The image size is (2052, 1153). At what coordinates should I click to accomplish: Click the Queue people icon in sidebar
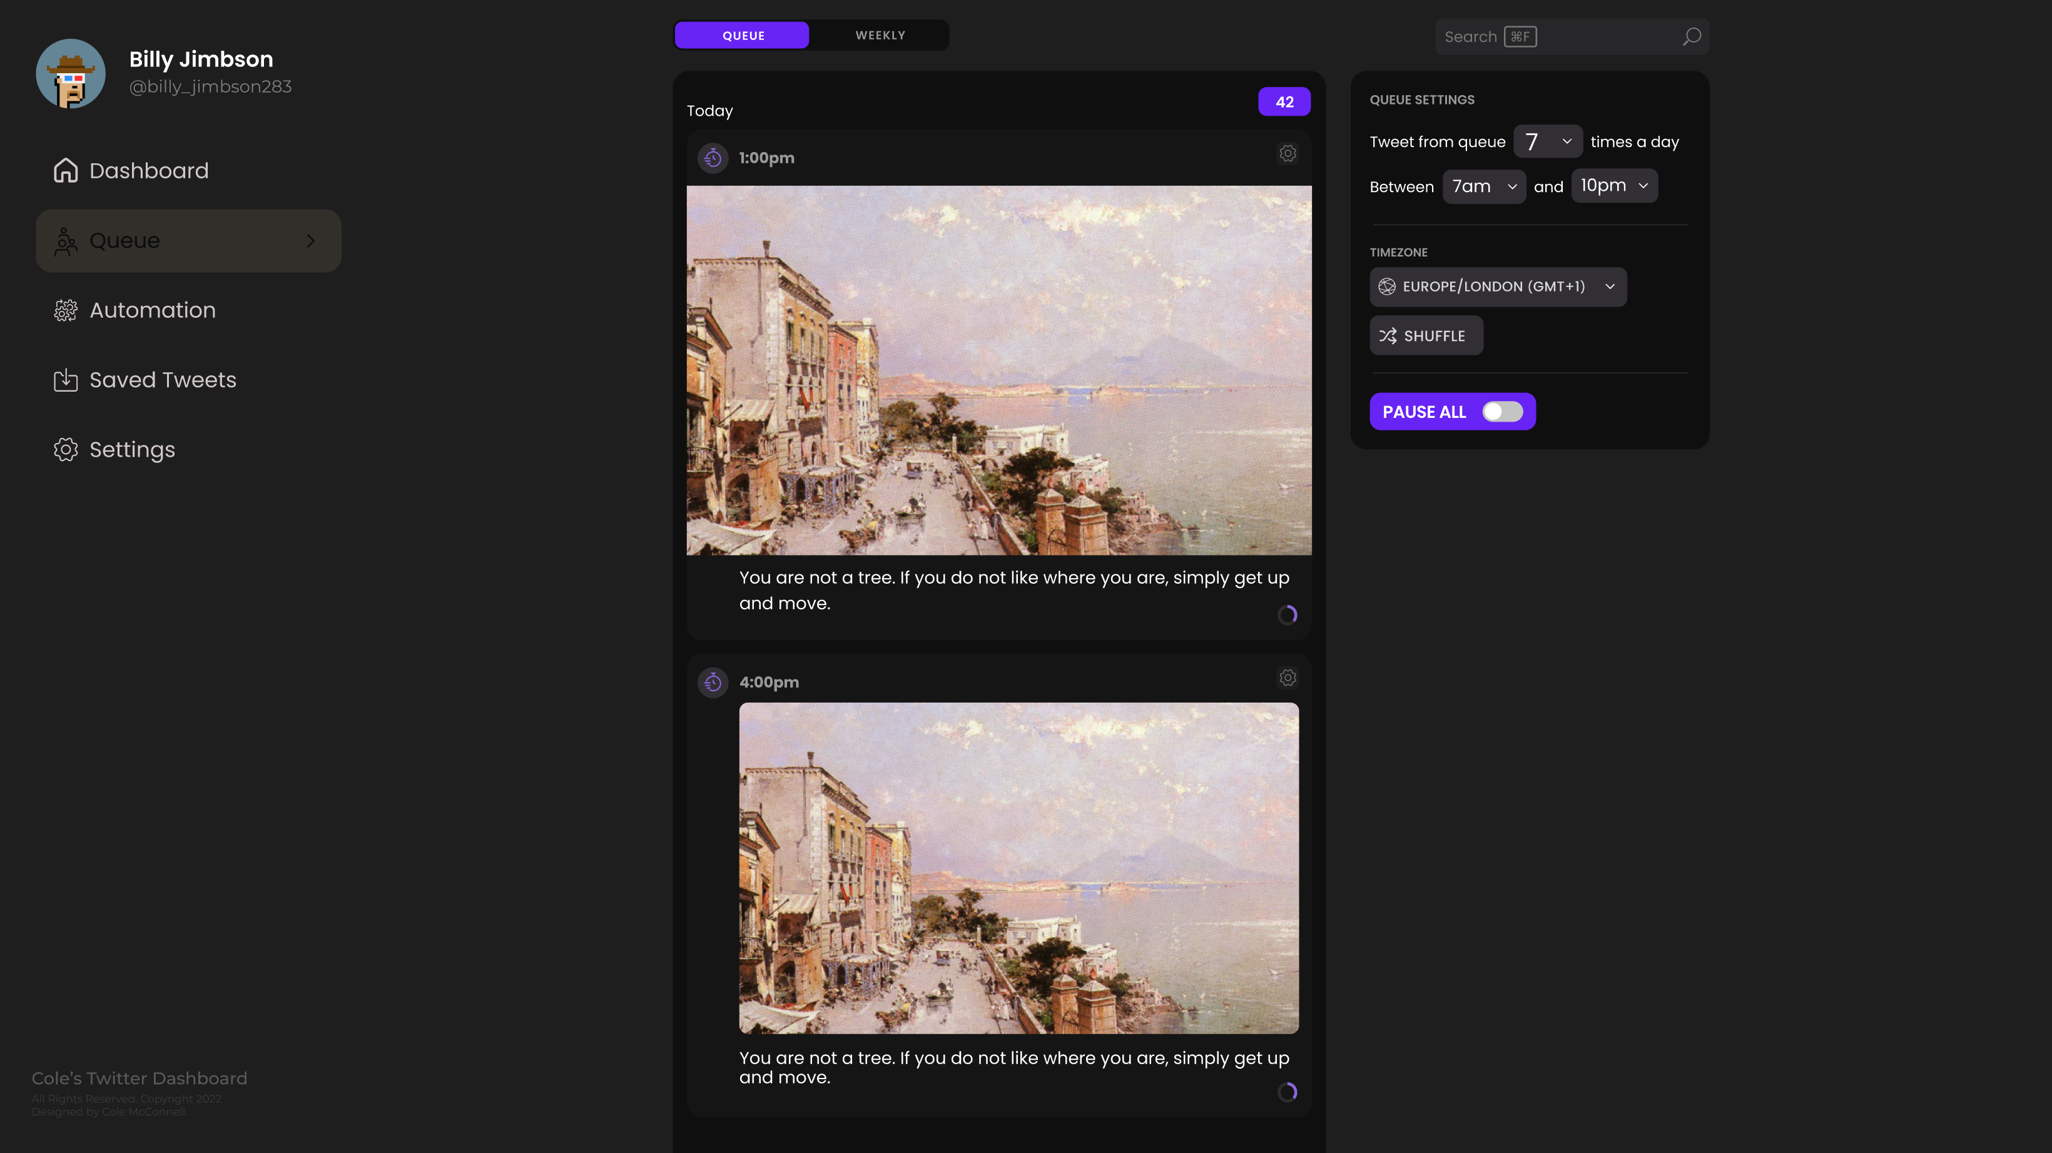click(x=65, y=241)
